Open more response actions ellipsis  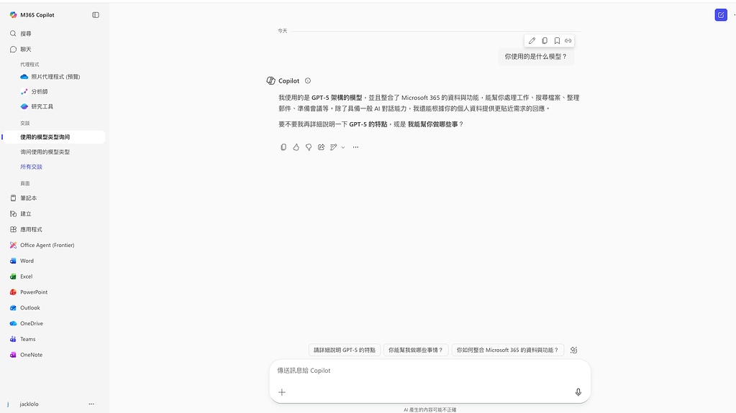coord(356,147)
